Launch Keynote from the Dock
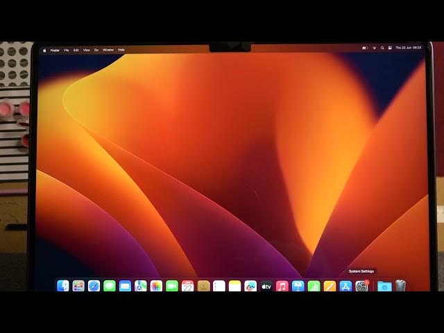Screen dimensions: 444x333 tap(298, 286)
